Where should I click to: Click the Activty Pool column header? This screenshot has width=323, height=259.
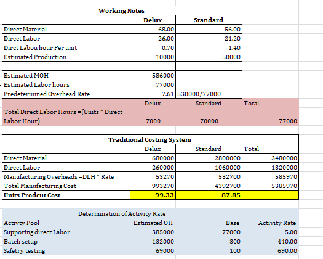pos(22,223)
